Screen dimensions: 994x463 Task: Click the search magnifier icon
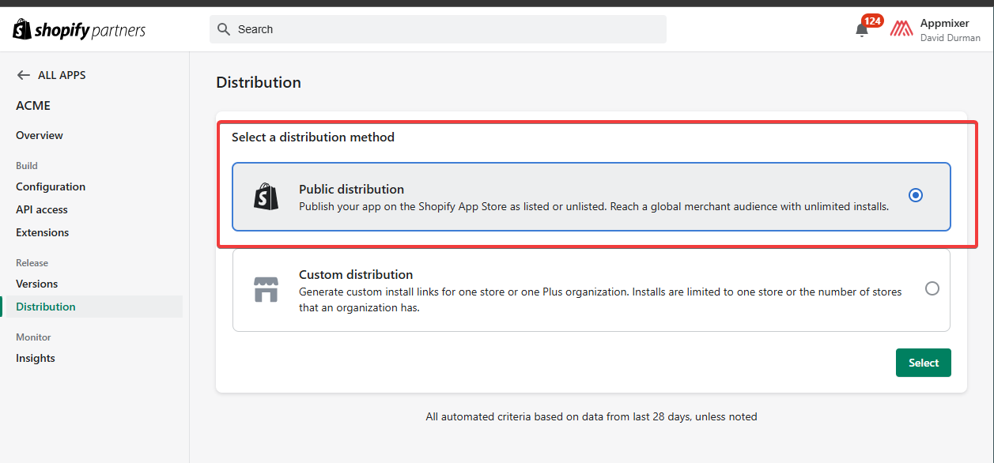pyautogui.click(x=224, y=29)
